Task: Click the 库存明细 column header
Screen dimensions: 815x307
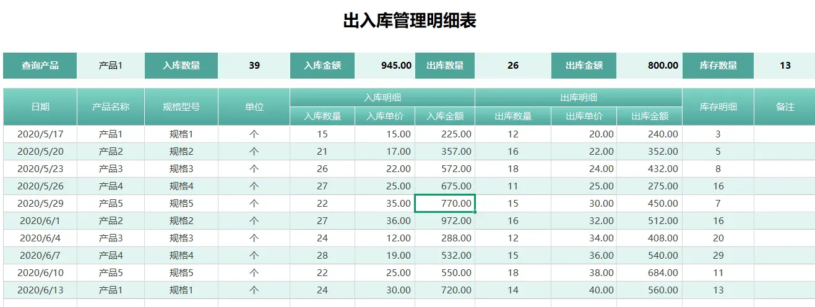Action: [x=718, y=106]
